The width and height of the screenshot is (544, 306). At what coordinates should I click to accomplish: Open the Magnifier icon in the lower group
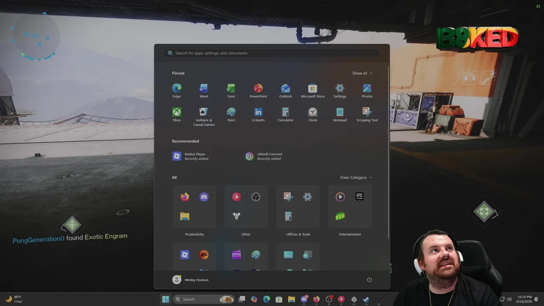tap(308, 255)
